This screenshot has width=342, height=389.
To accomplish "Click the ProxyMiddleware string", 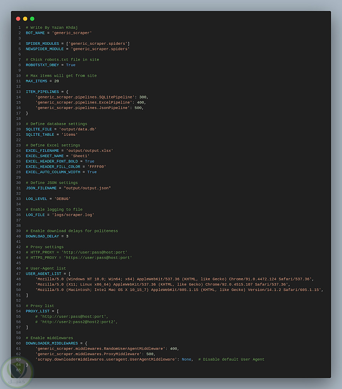I will click(x=89, y=354).
